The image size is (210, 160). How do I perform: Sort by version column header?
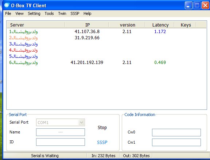(x=127, y=25)
